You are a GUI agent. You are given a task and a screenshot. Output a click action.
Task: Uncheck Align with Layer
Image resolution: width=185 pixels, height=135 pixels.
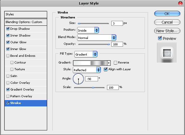coord(105,69)
